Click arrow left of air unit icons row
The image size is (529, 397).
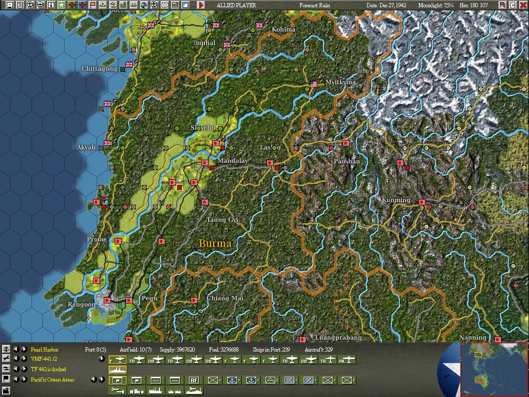pyautogui.click(x=102, y=359)
